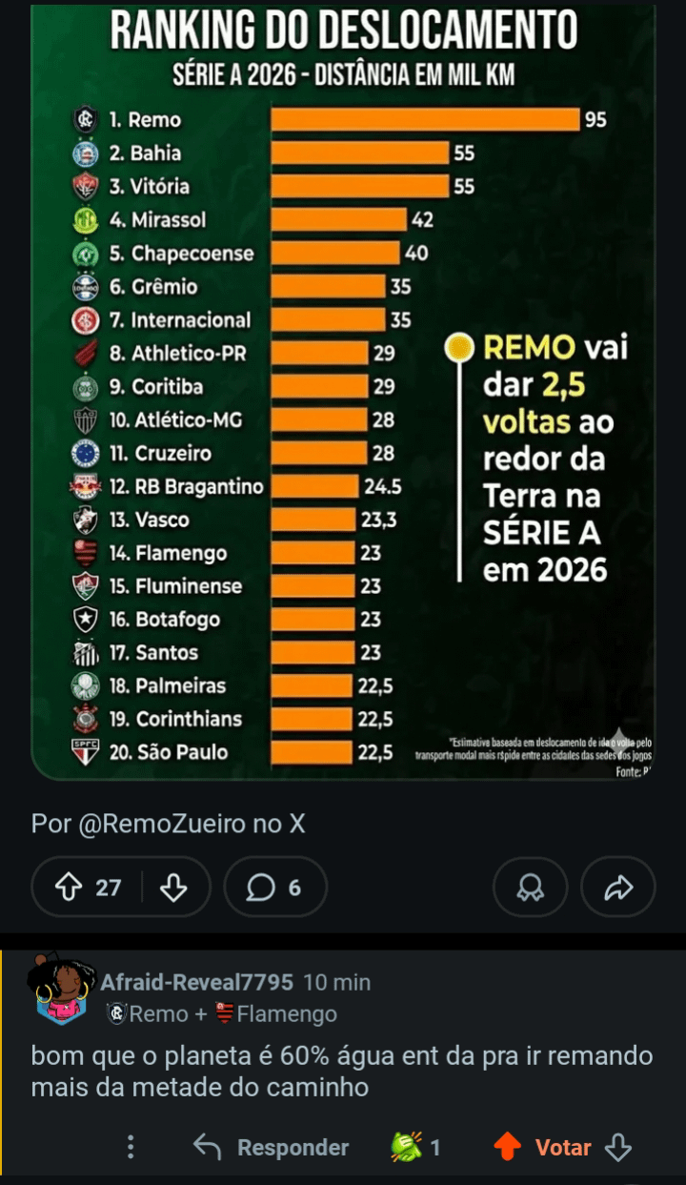Click Remo's orange 95 bar
Screen dimensions: 686x1185
(425, 120)
